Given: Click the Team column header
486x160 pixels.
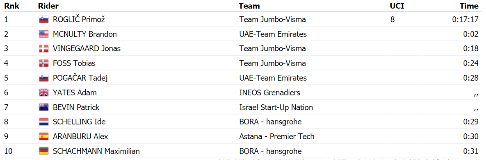Looking at the screenshot, I should [249, 6].
